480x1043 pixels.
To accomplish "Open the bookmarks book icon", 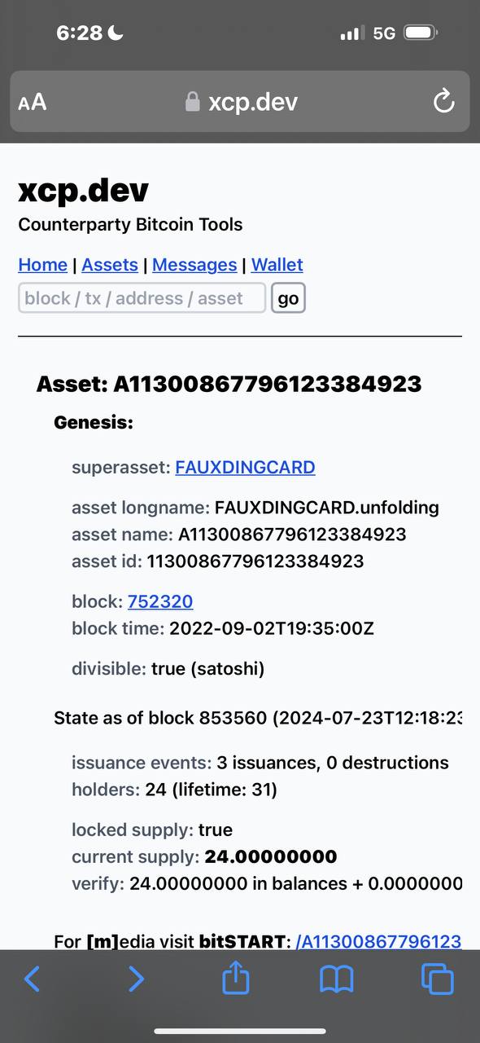I will coord(337,979).
